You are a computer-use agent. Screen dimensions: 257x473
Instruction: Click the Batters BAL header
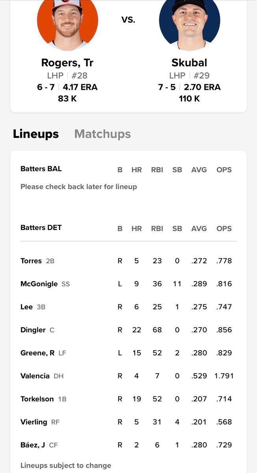pyautogui.click(x=41, y=169)
